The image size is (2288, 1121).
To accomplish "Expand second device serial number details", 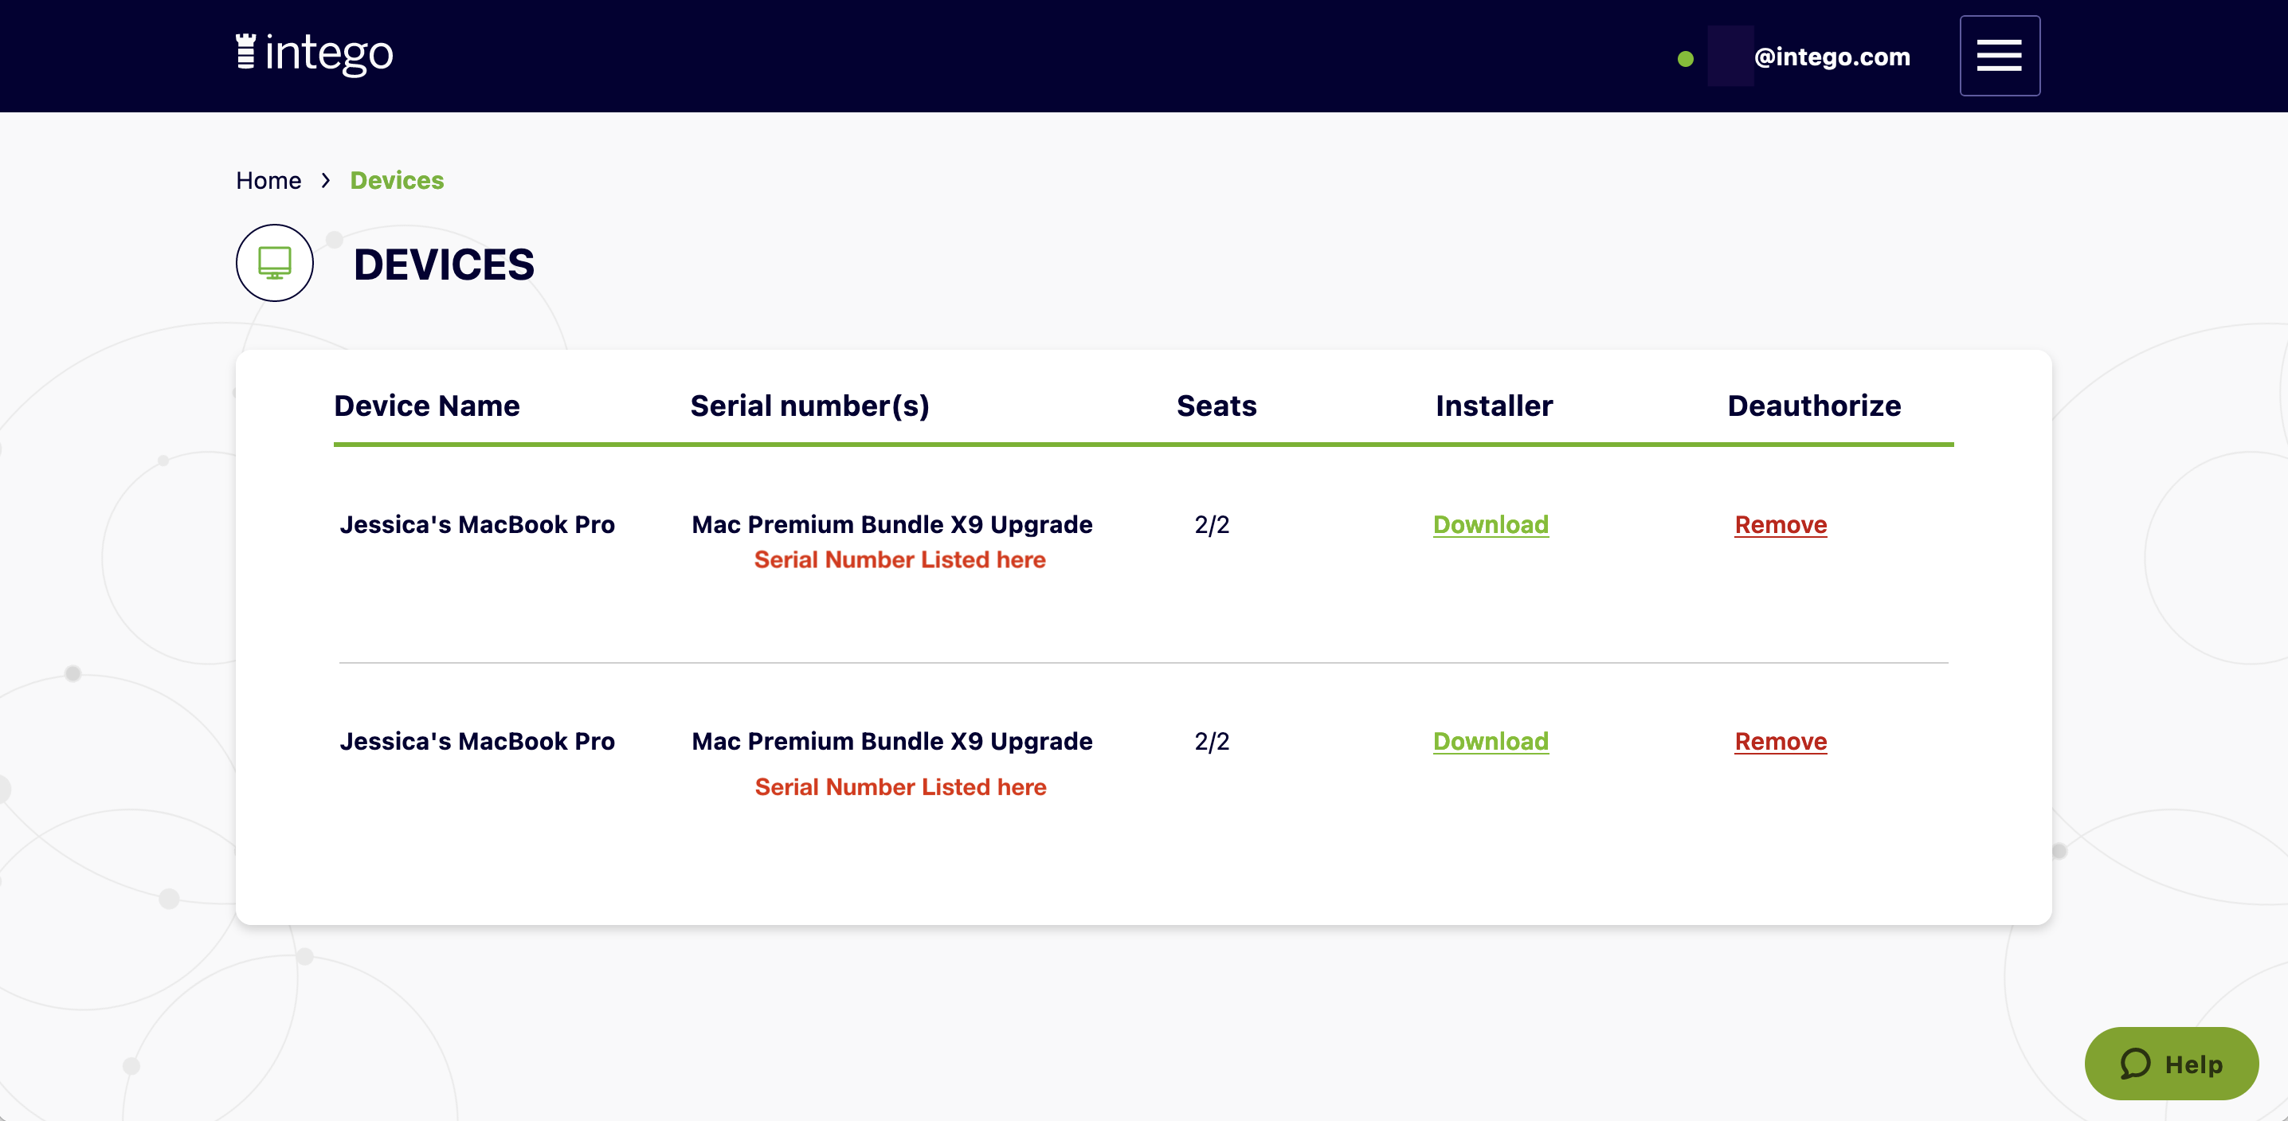I will (900, 786).
